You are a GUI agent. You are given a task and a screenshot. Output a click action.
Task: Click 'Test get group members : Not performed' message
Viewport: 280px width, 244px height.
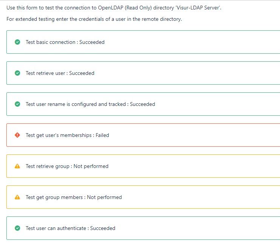coord(74,197)
